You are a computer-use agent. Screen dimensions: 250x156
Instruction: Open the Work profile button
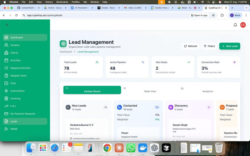point(235,15)
